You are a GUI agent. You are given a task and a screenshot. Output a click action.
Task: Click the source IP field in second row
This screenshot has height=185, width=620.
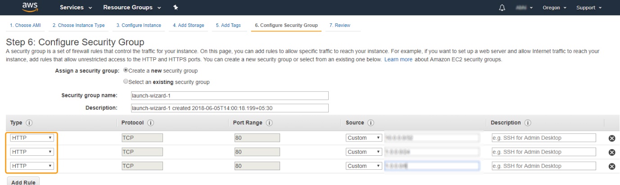pos(431,152)
